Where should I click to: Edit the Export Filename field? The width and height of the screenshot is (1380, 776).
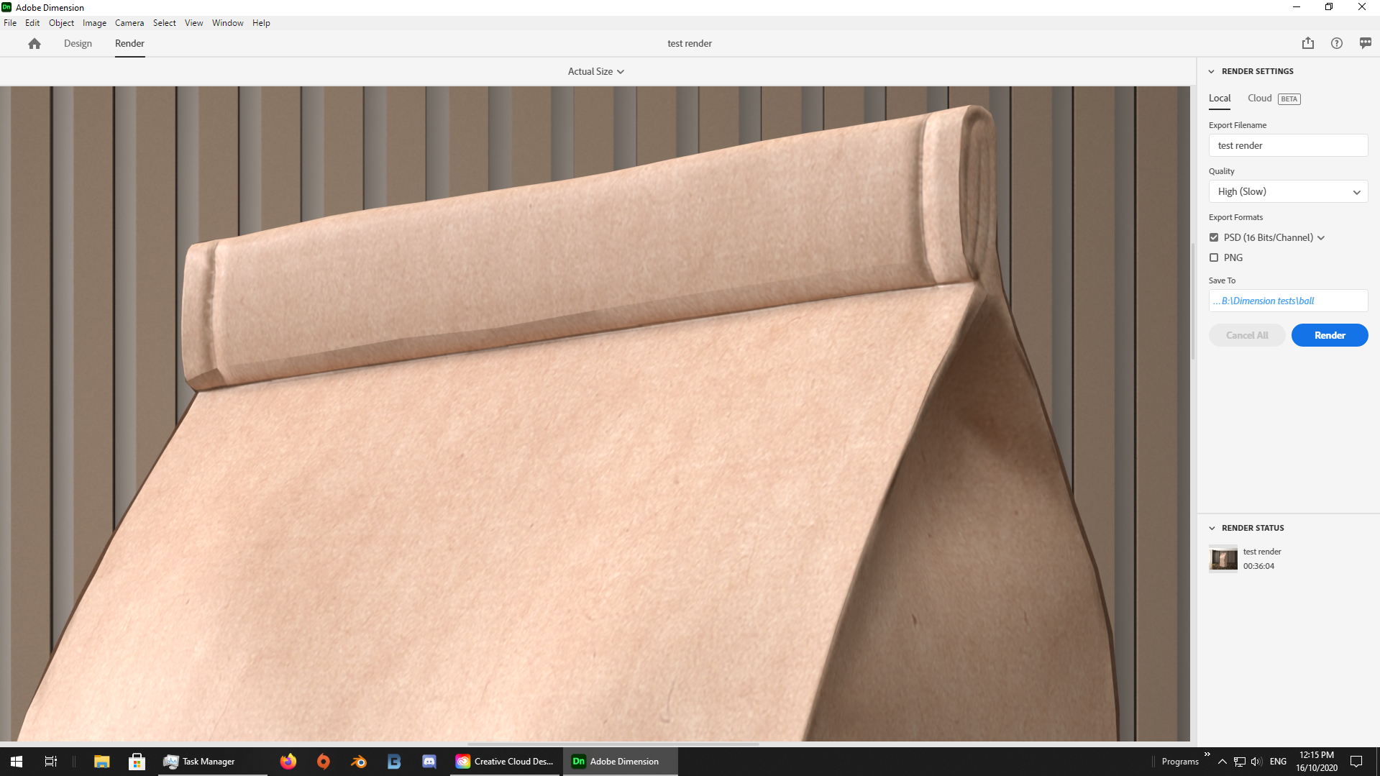tap(1287, 145)
